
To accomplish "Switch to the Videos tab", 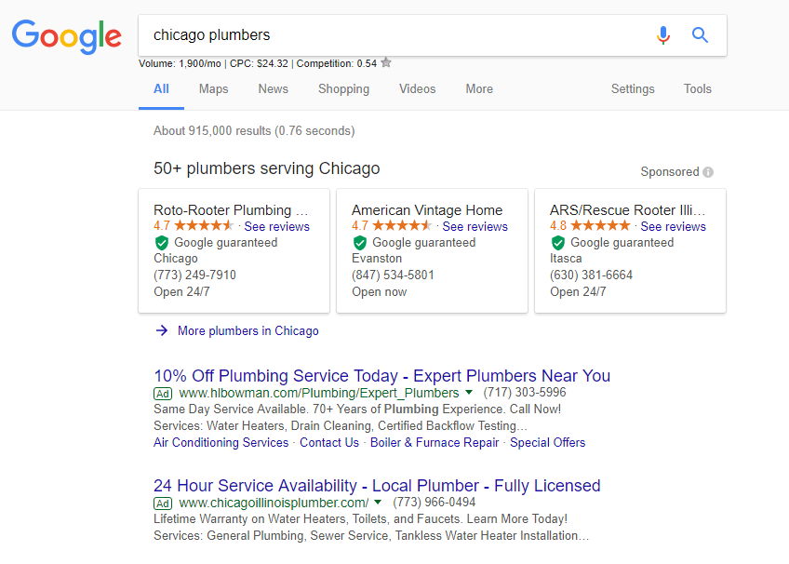I will pyautogui.click(x=417, y=89).
